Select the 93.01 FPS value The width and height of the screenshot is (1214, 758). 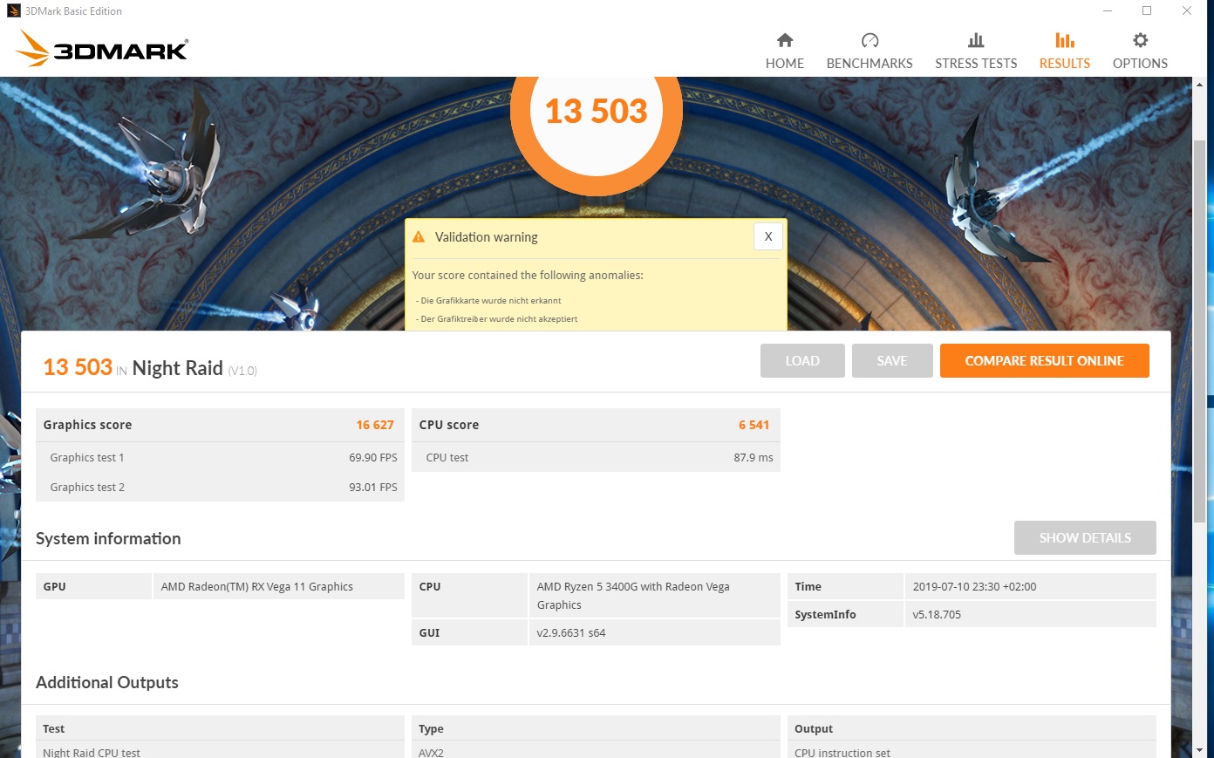point(373,487)
